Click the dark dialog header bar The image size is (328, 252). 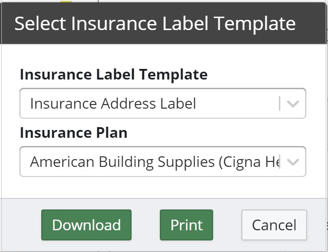pyautogui.click(x=310, y=24)
